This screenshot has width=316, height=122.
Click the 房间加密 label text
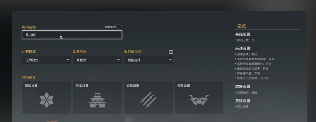coord(110,27)
